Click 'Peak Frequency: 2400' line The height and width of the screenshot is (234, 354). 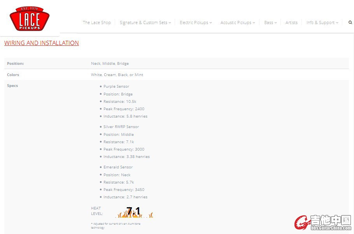pos(124,109)
